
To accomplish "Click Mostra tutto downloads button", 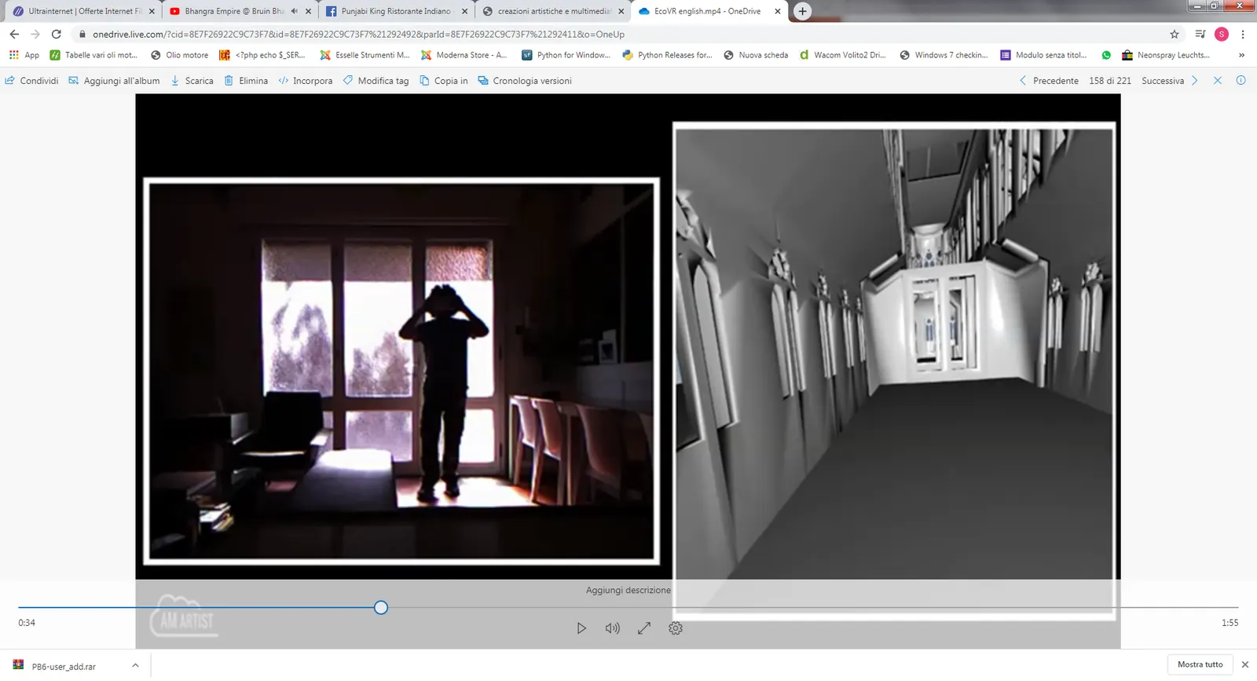I will [x=1200, y=665].
